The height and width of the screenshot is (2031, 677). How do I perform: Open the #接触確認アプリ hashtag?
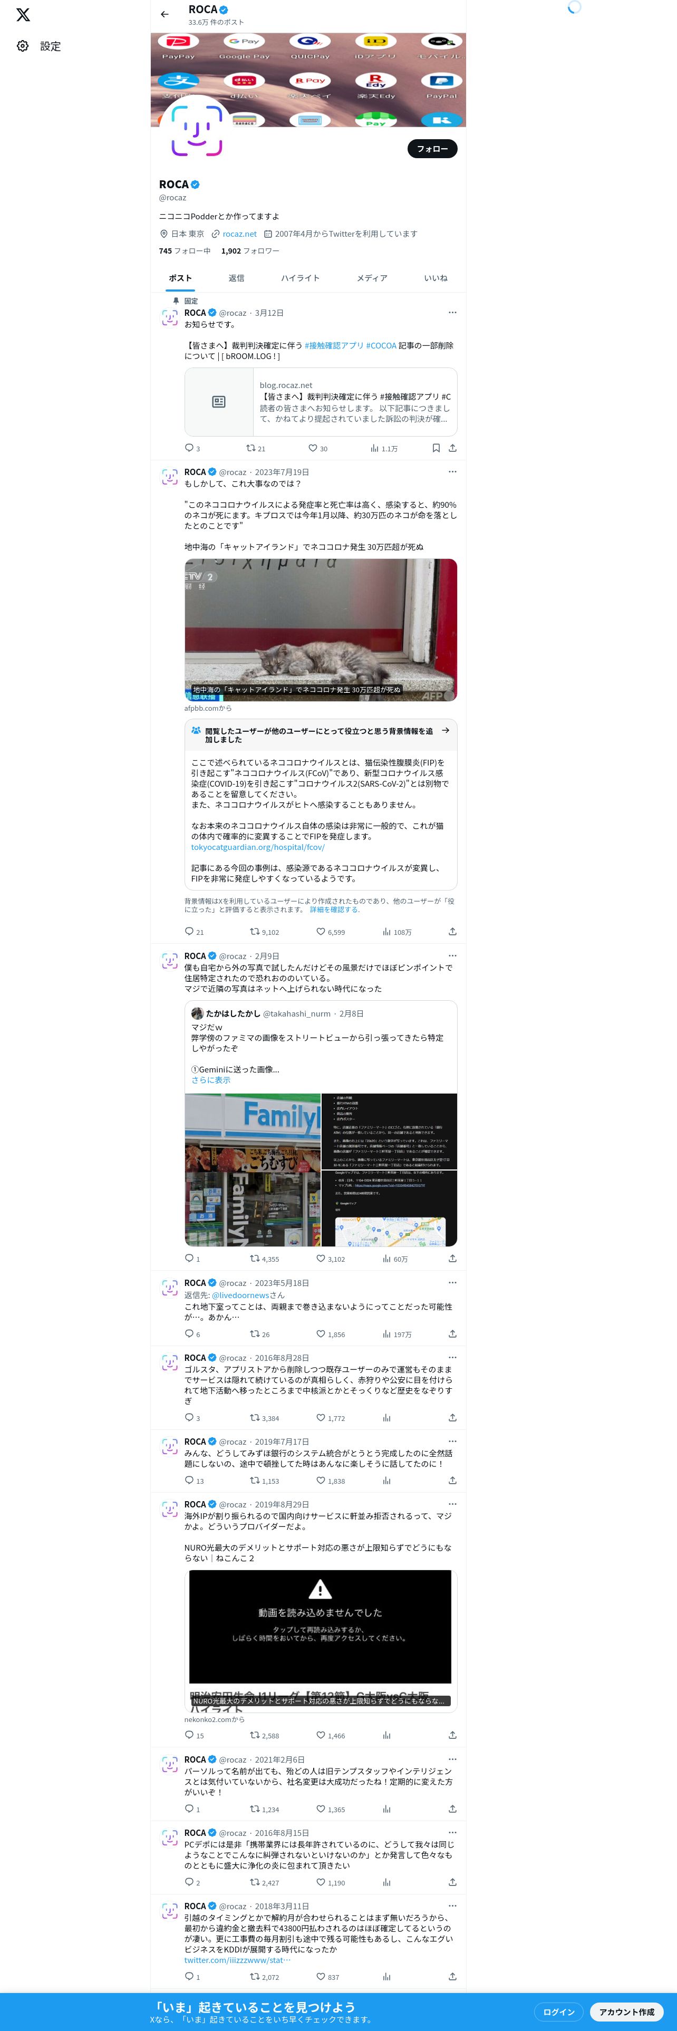click(334, 345)
